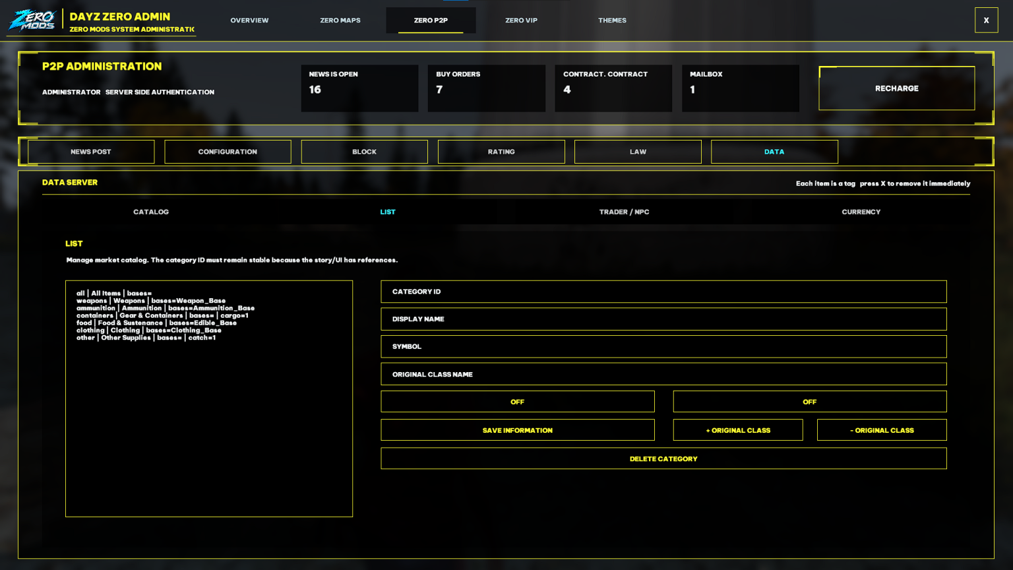Select the Rating section
Screen dimensions: 1013x570
[501, 152]
